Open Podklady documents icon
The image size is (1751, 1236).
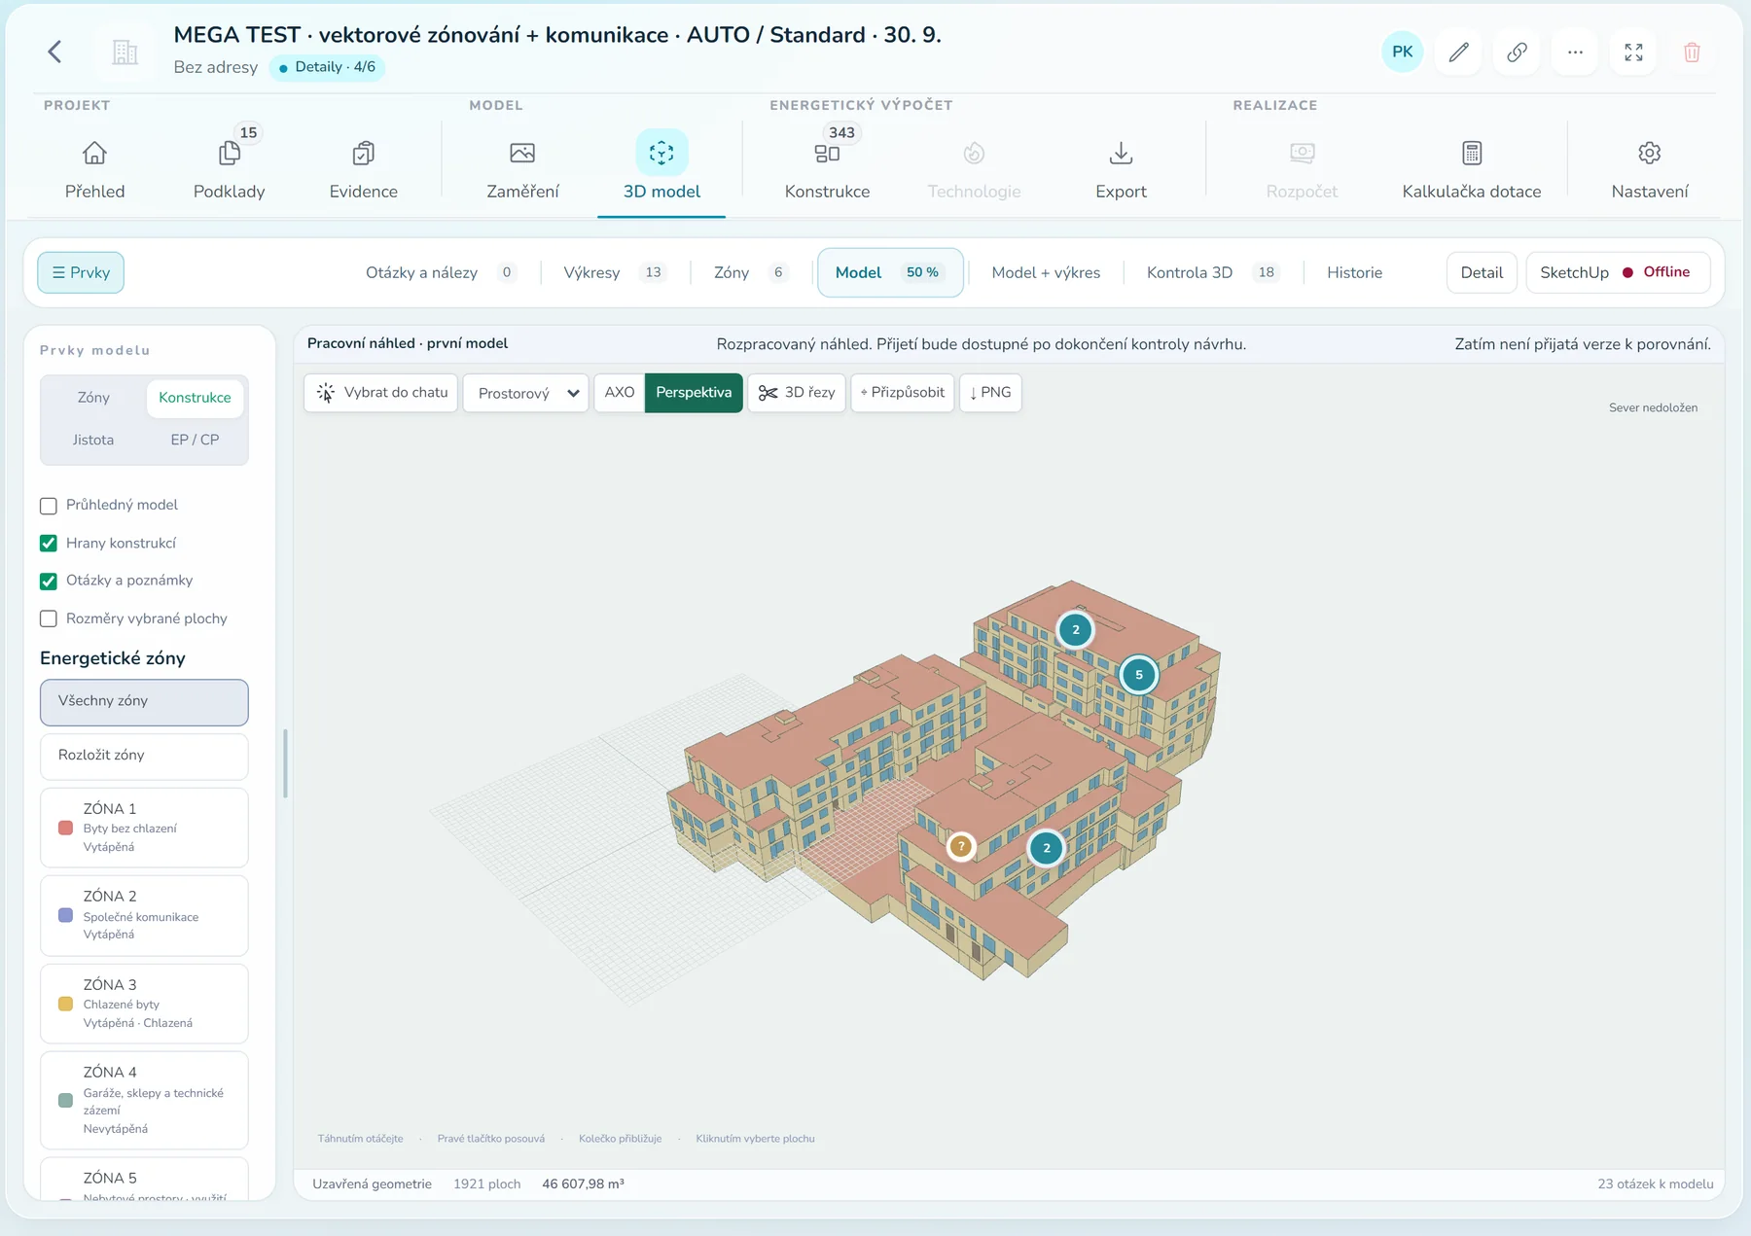[x=229, y=153]
